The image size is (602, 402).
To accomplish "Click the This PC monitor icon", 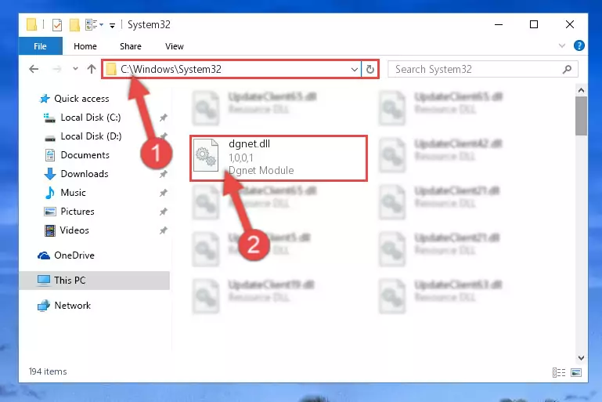I will [44, 281].
